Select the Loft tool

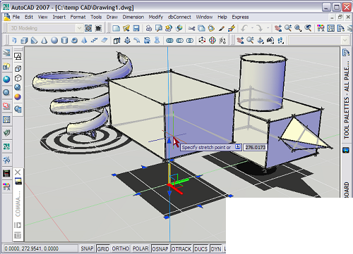click(157, 40)
